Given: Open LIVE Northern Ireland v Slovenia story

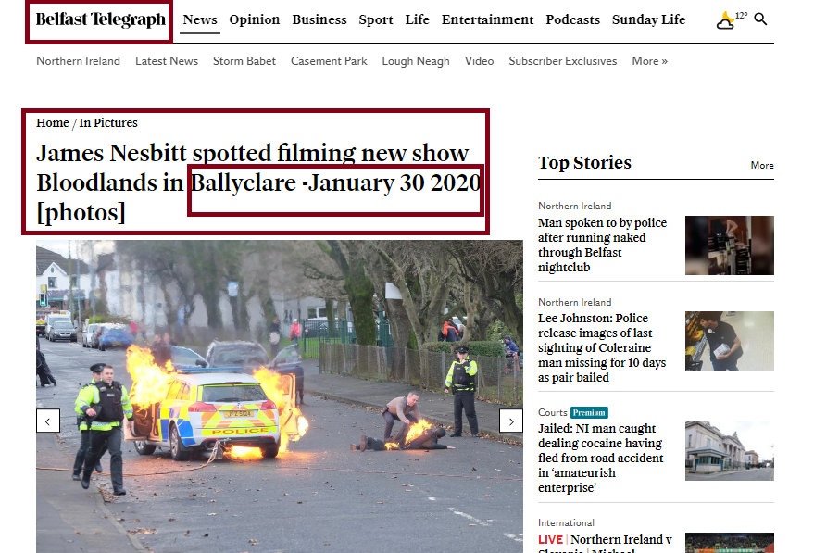Looking at the screenshot, I should point(605,542).
